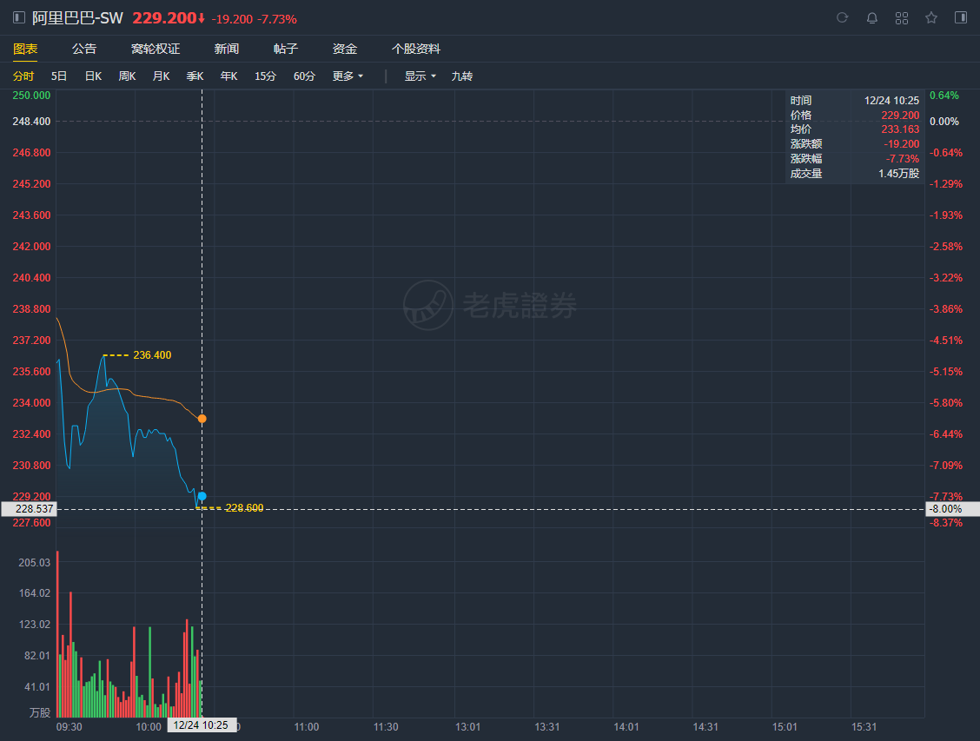Select the 60分 chart interval
The height and width of the screenshot is (741, 980).
coord(304,76)
